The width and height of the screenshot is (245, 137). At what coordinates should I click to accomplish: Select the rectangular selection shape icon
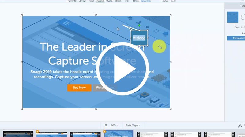click(232, 17)
